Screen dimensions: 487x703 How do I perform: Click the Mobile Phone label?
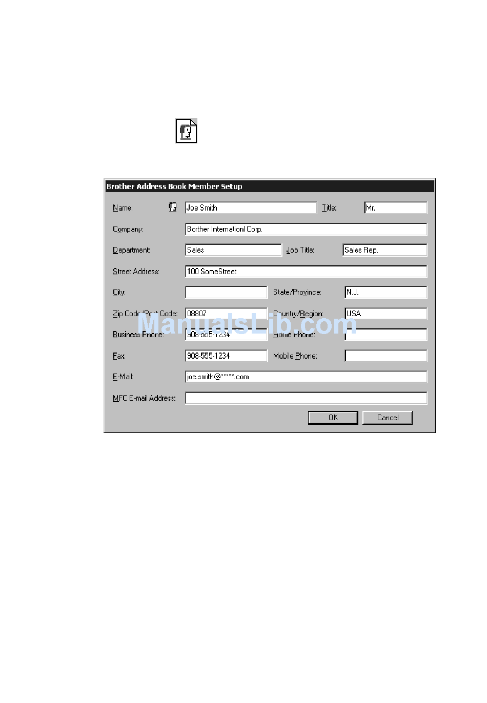pyautogui.click(x=295, y=356)
